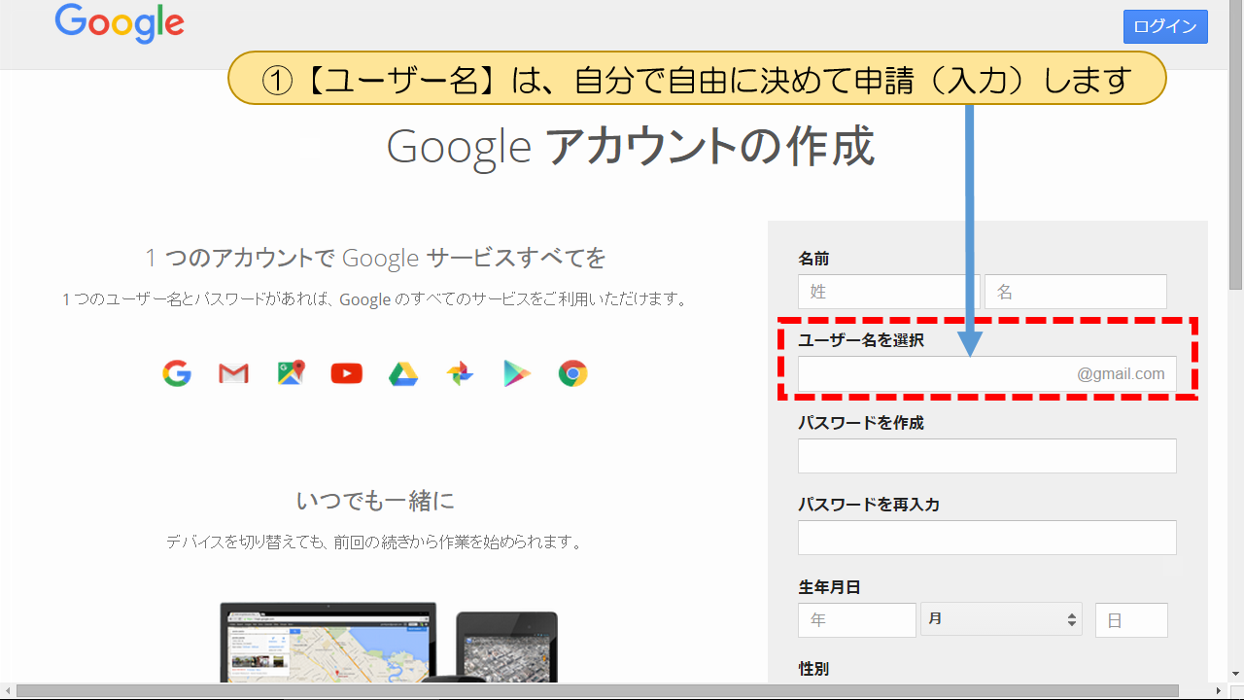Click the Google Photos pinwheel icon
The width and height of the screenshot is (1244, 700).
pos(460,373)
